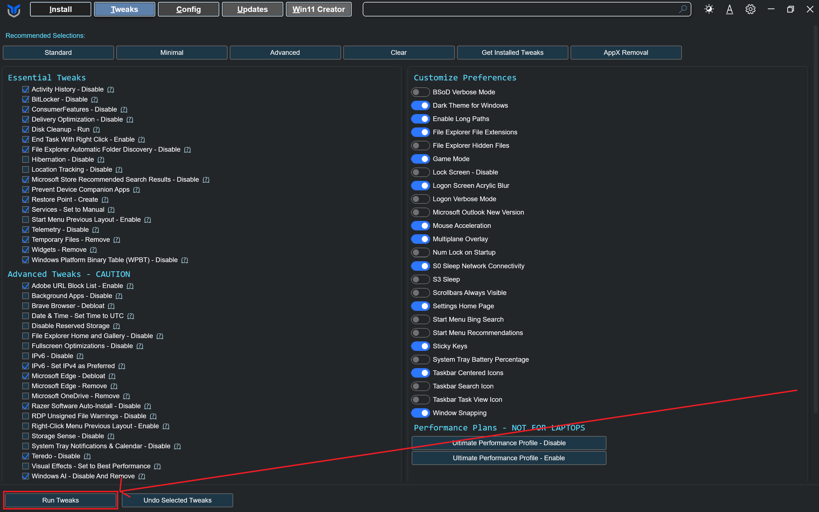This screenshot has width=819, height=512.
Task: Check Background Apps - Disable
Action: coord(25,296)
